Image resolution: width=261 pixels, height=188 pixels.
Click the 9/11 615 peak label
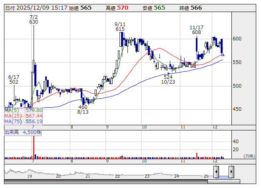[120, 26]
